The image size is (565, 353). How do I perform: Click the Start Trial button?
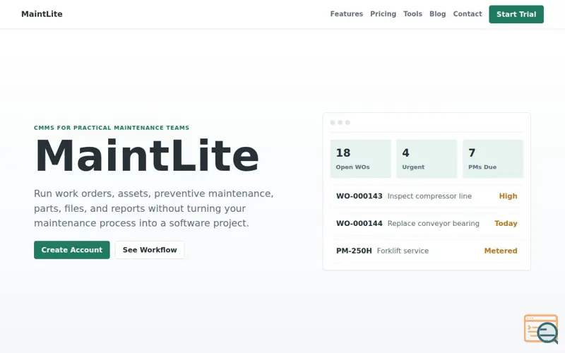pos(516,14)
